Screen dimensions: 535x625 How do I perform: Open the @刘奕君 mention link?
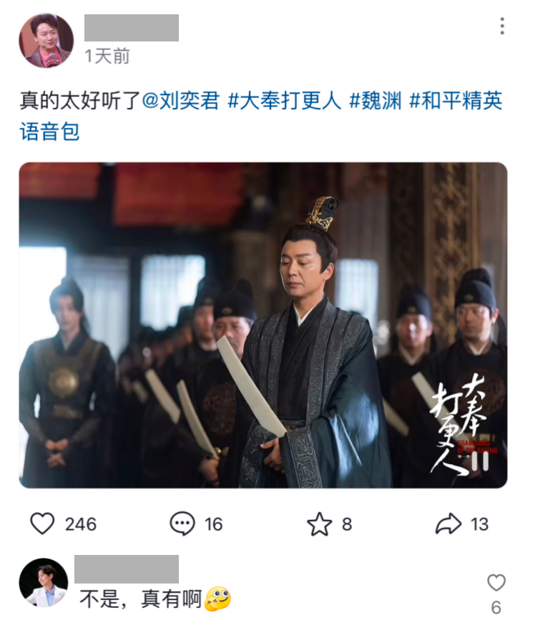click(x=180, y=100)
